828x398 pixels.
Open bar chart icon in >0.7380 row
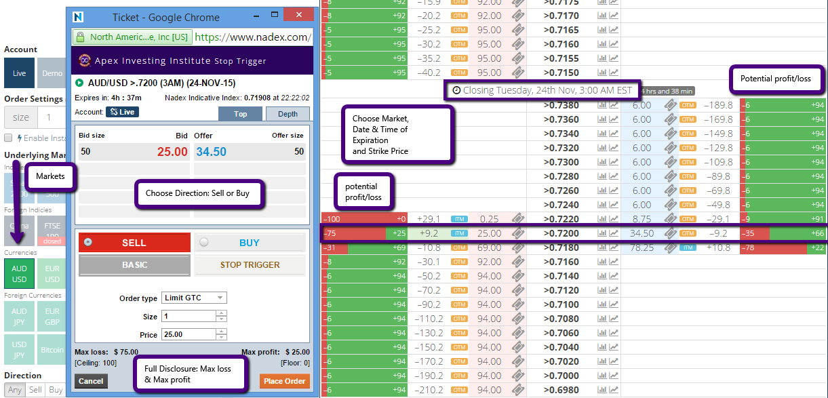(602, 105)
